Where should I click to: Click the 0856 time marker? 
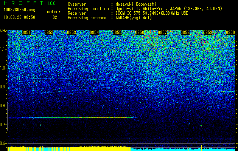(140, 32)
